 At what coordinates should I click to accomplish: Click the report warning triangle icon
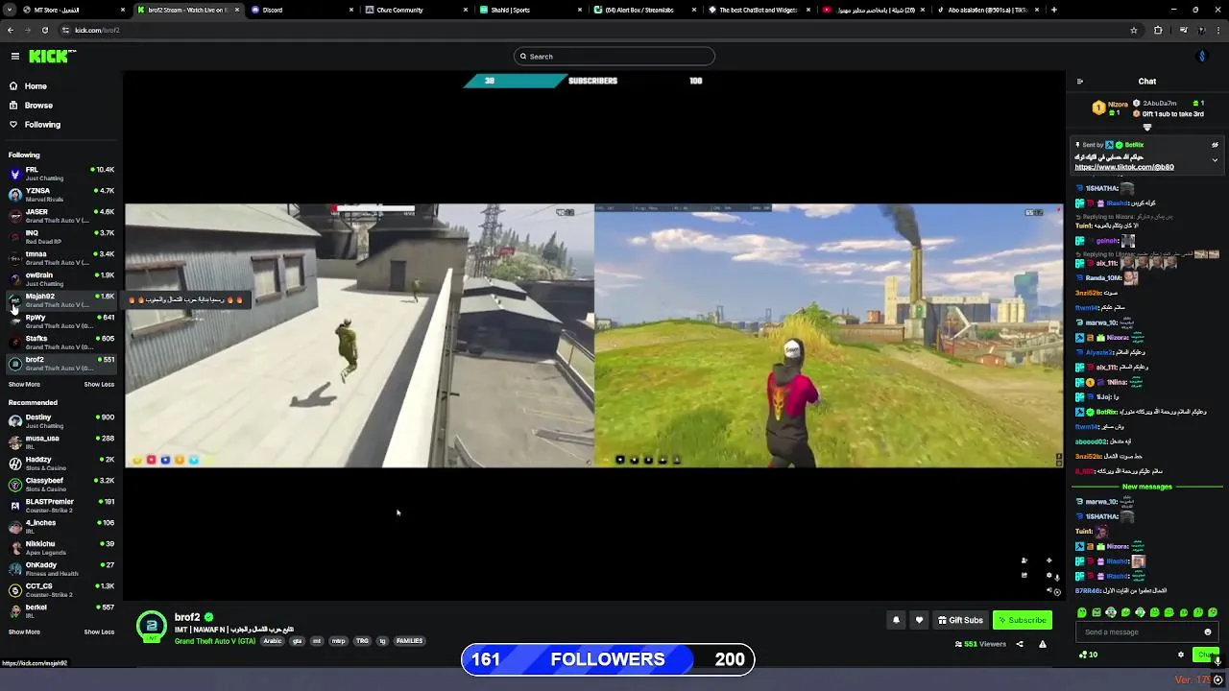(x=1042, y=644)
